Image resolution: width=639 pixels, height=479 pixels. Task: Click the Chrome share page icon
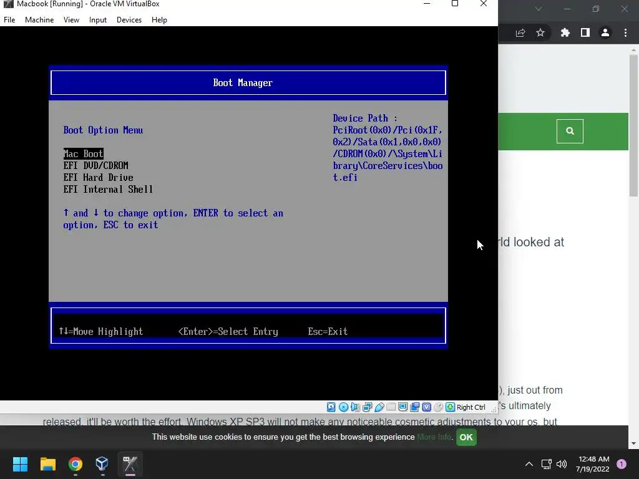click(x=520, y=32)
